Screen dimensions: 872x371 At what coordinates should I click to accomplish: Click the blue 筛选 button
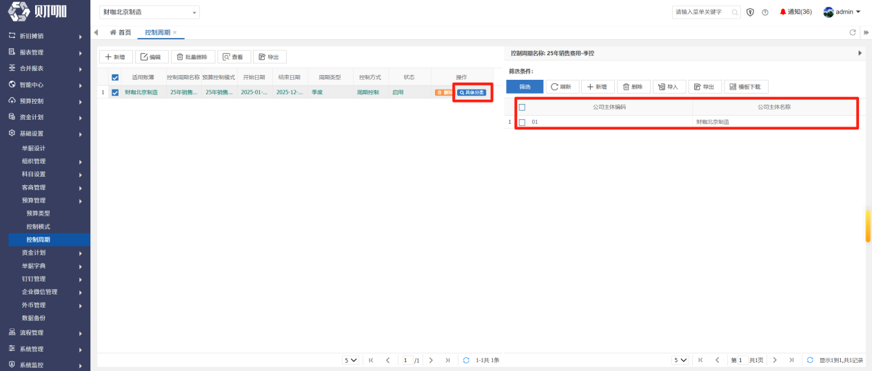pyautogui.click(x=525, y=87)
